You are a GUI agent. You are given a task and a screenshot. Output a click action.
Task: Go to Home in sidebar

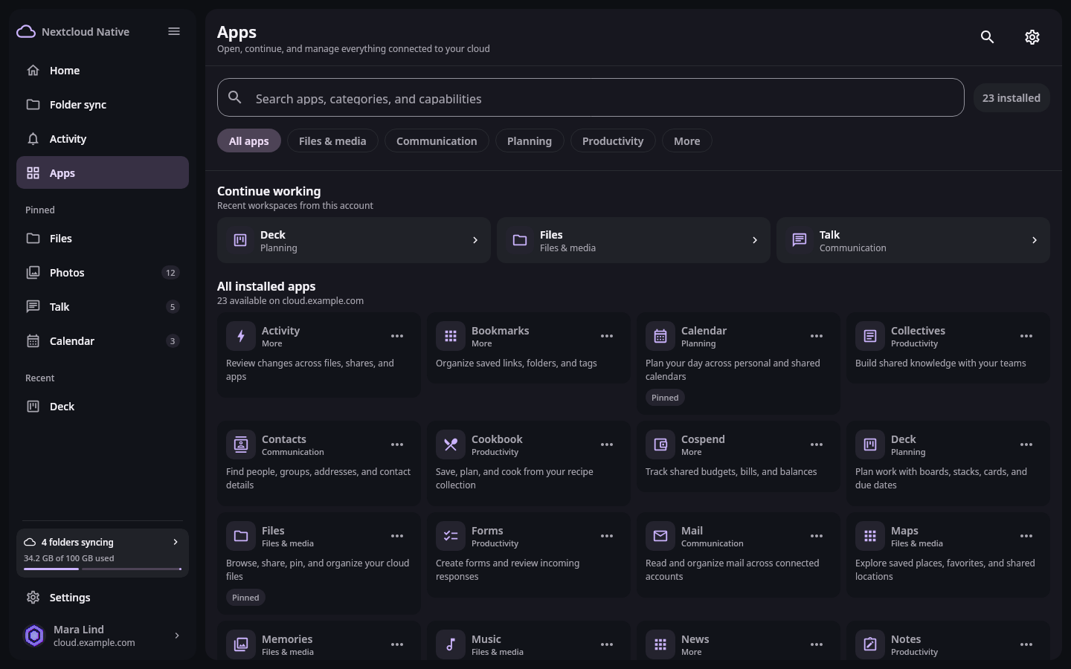[103, 71]
